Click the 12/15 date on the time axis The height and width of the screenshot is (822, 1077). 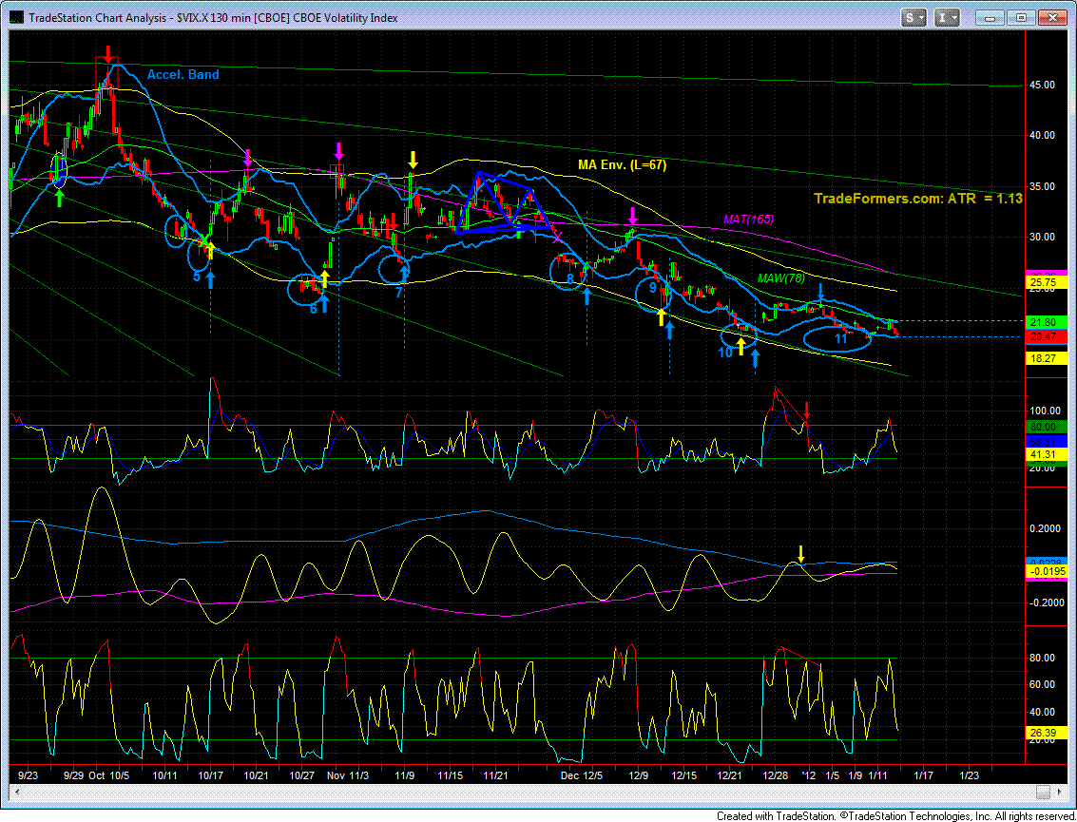click(x=684, y=775)
